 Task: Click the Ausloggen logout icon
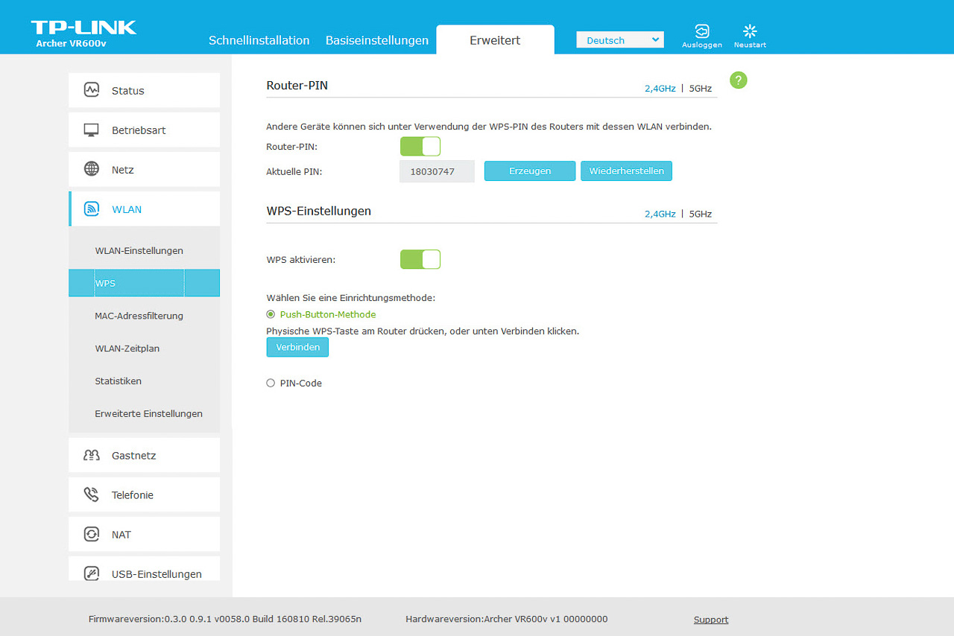click(x=701, y=31)
